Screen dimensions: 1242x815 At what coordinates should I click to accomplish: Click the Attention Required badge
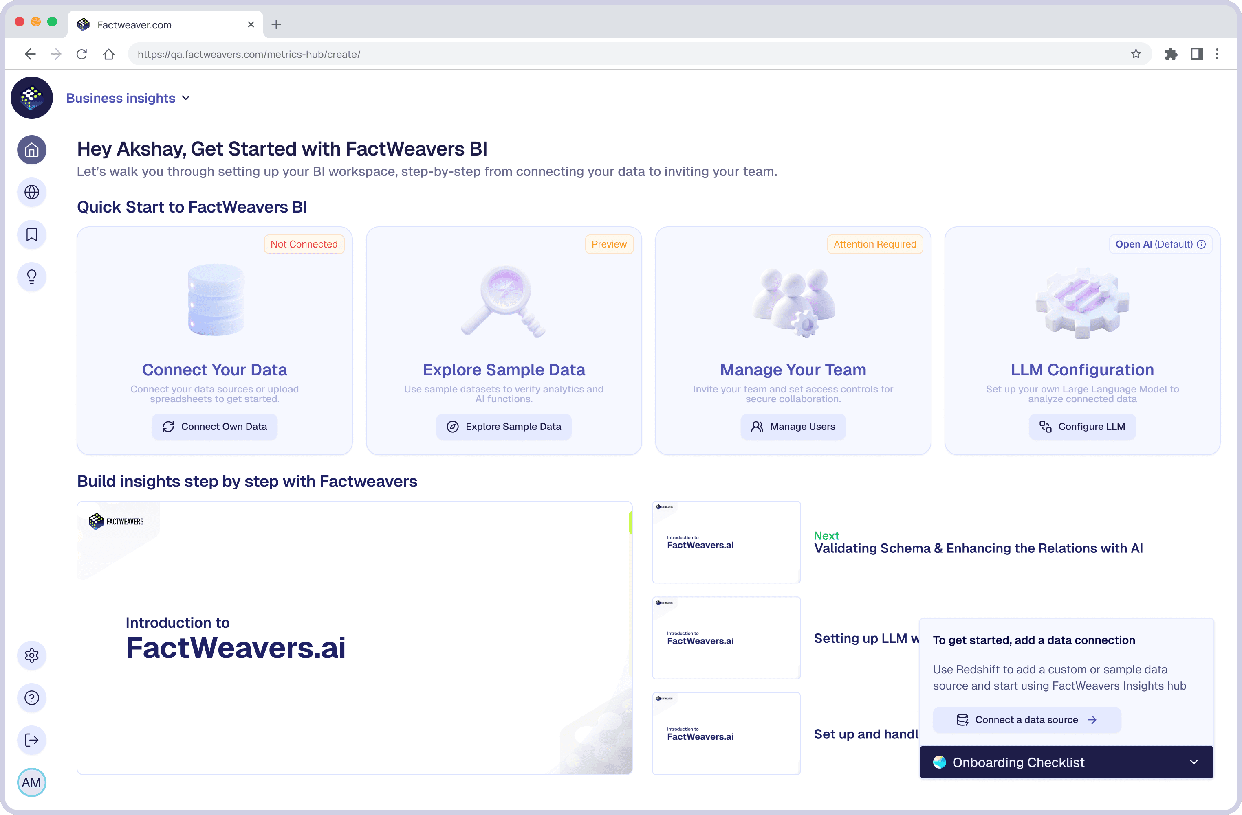875,244
